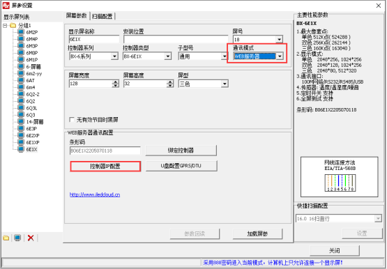Toggle 无有效节目时黑屏 checkbox
Viewport: 387px width, 269px height.
tap(72, 120)
